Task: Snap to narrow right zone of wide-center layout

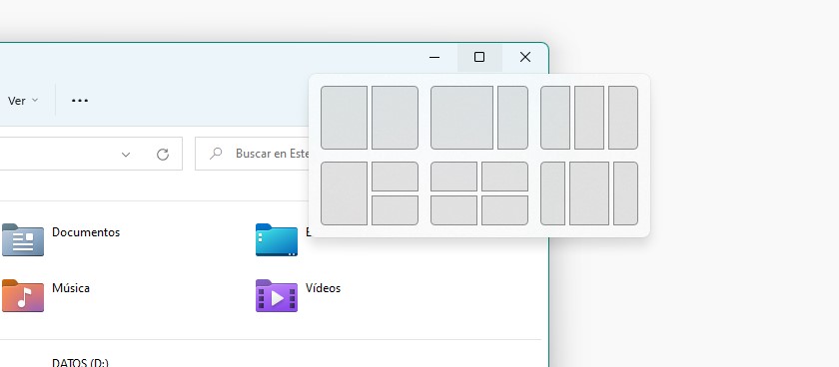Action: pos(625,193)
